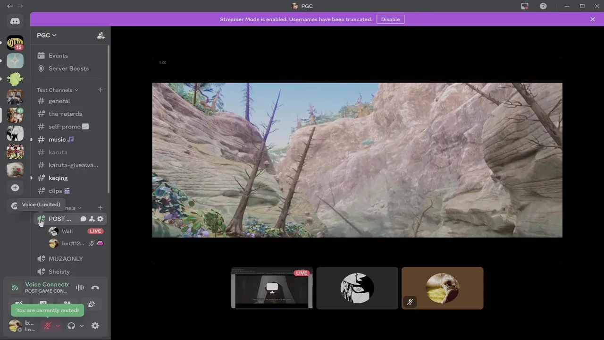Open the sparkle star server icon
The image size is (604, 340).
(x=15, y=61)
